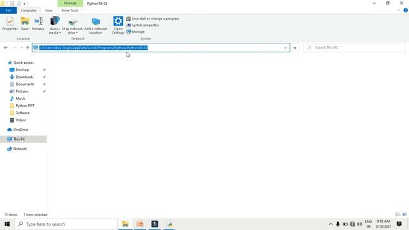
Task: Click pin icon beside Documents
Action: 44,84
